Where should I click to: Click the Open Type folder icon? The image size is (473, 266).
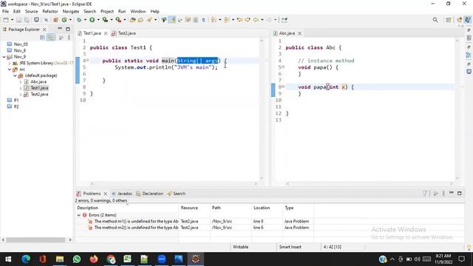133,20
